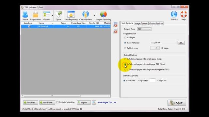Click the magnifier preview icon
Viewport: 209px width, 117px height.
94,102
